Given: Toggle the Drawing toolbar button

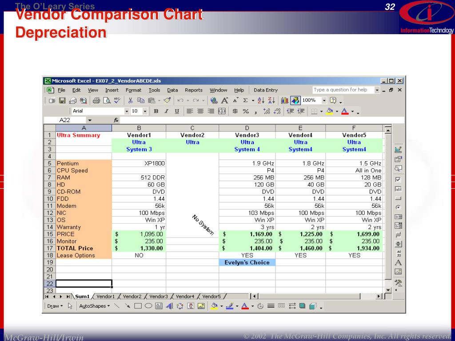Looking at the screenshot, I should click(295, 101).
